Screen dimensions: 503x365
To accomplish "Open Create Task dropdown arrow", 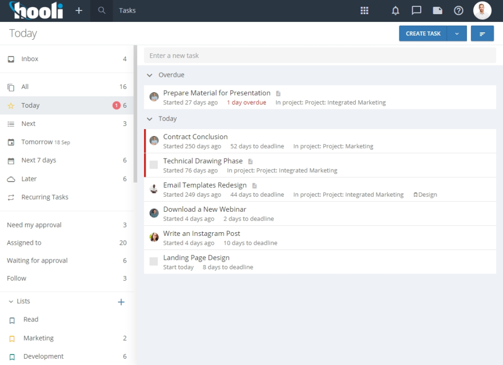I will 457,33.
